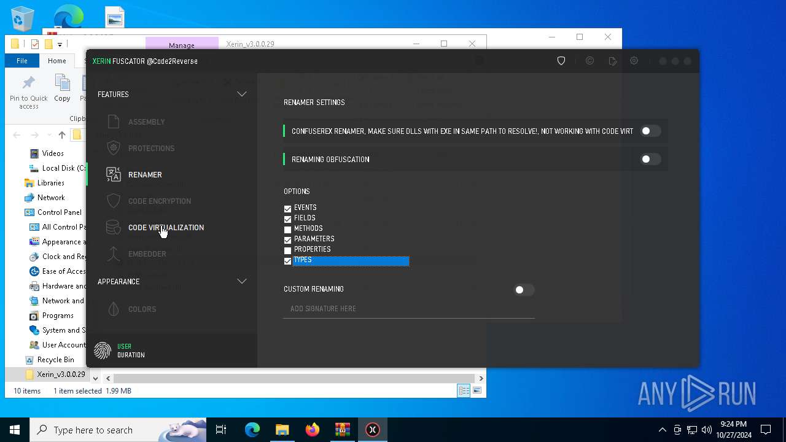The width and height of the screenshot is (786, 442).
Task: Click Xerin app icon on taskbar
Action: tap(373, 430)
